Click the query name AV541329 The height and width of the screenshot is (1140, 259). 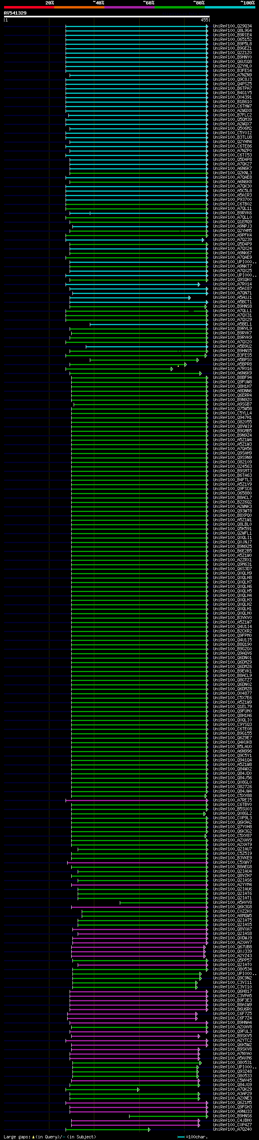pyautogui.click(x=15, y=13)
